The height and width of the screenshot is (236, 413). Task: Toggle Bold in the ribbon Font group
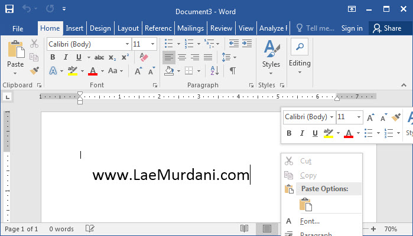coord(53,57)
